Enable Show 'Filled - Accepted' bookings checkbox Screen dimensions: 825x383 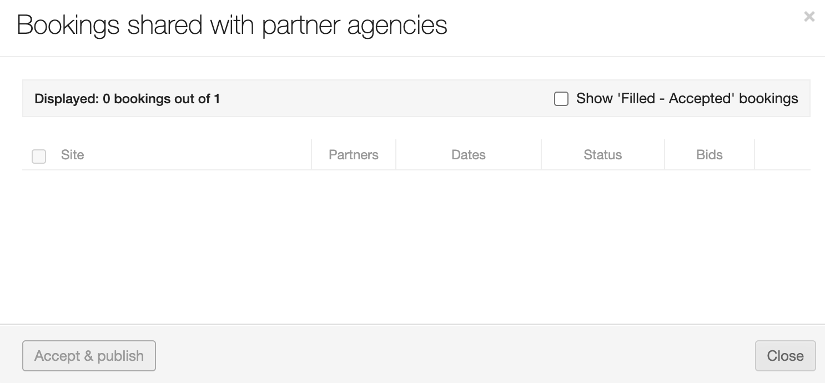coord(561,99)
